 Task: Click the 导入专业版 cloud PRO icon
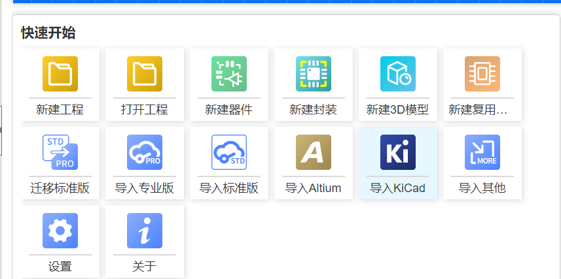(x=145, y=152)
